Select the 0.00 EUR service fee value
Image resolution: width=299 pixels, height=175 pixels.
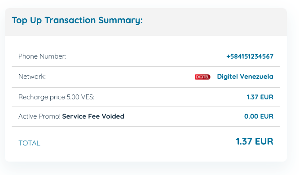click(x=259, y=116)
